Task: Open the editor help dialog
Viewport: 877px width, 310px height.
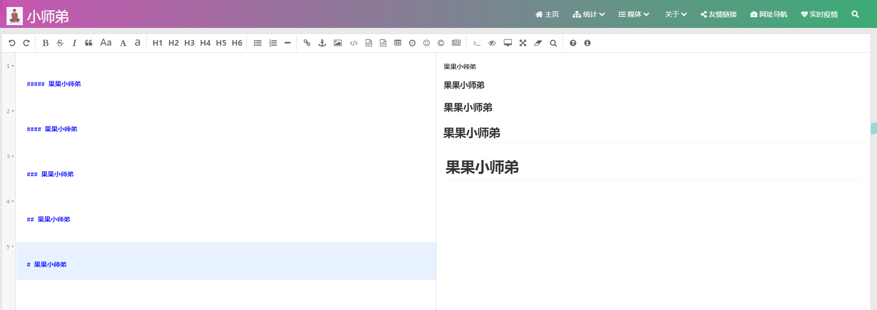Action: (573, 43)
